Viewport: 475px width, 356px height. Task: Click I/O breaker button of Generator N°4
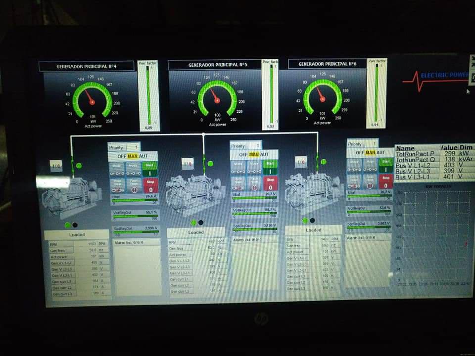[x=56, y=166]
